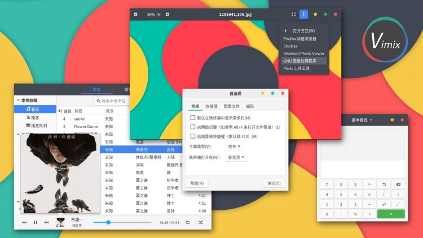The width and height of the screenshot is (423, 238).
Task: Click the 7 key on calculator
Action: click(327, 184)
